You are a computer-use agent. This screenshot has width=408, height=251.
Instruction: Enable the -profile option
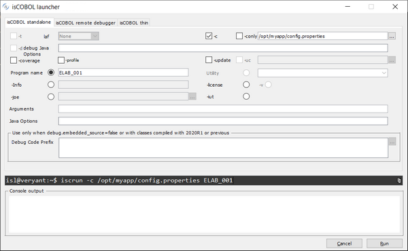[61, 60]
